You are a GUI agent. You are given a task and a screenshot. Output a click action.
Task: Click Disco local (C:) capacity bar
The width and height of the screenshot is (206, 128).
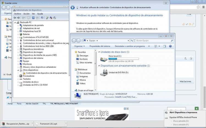coord(124,59)
